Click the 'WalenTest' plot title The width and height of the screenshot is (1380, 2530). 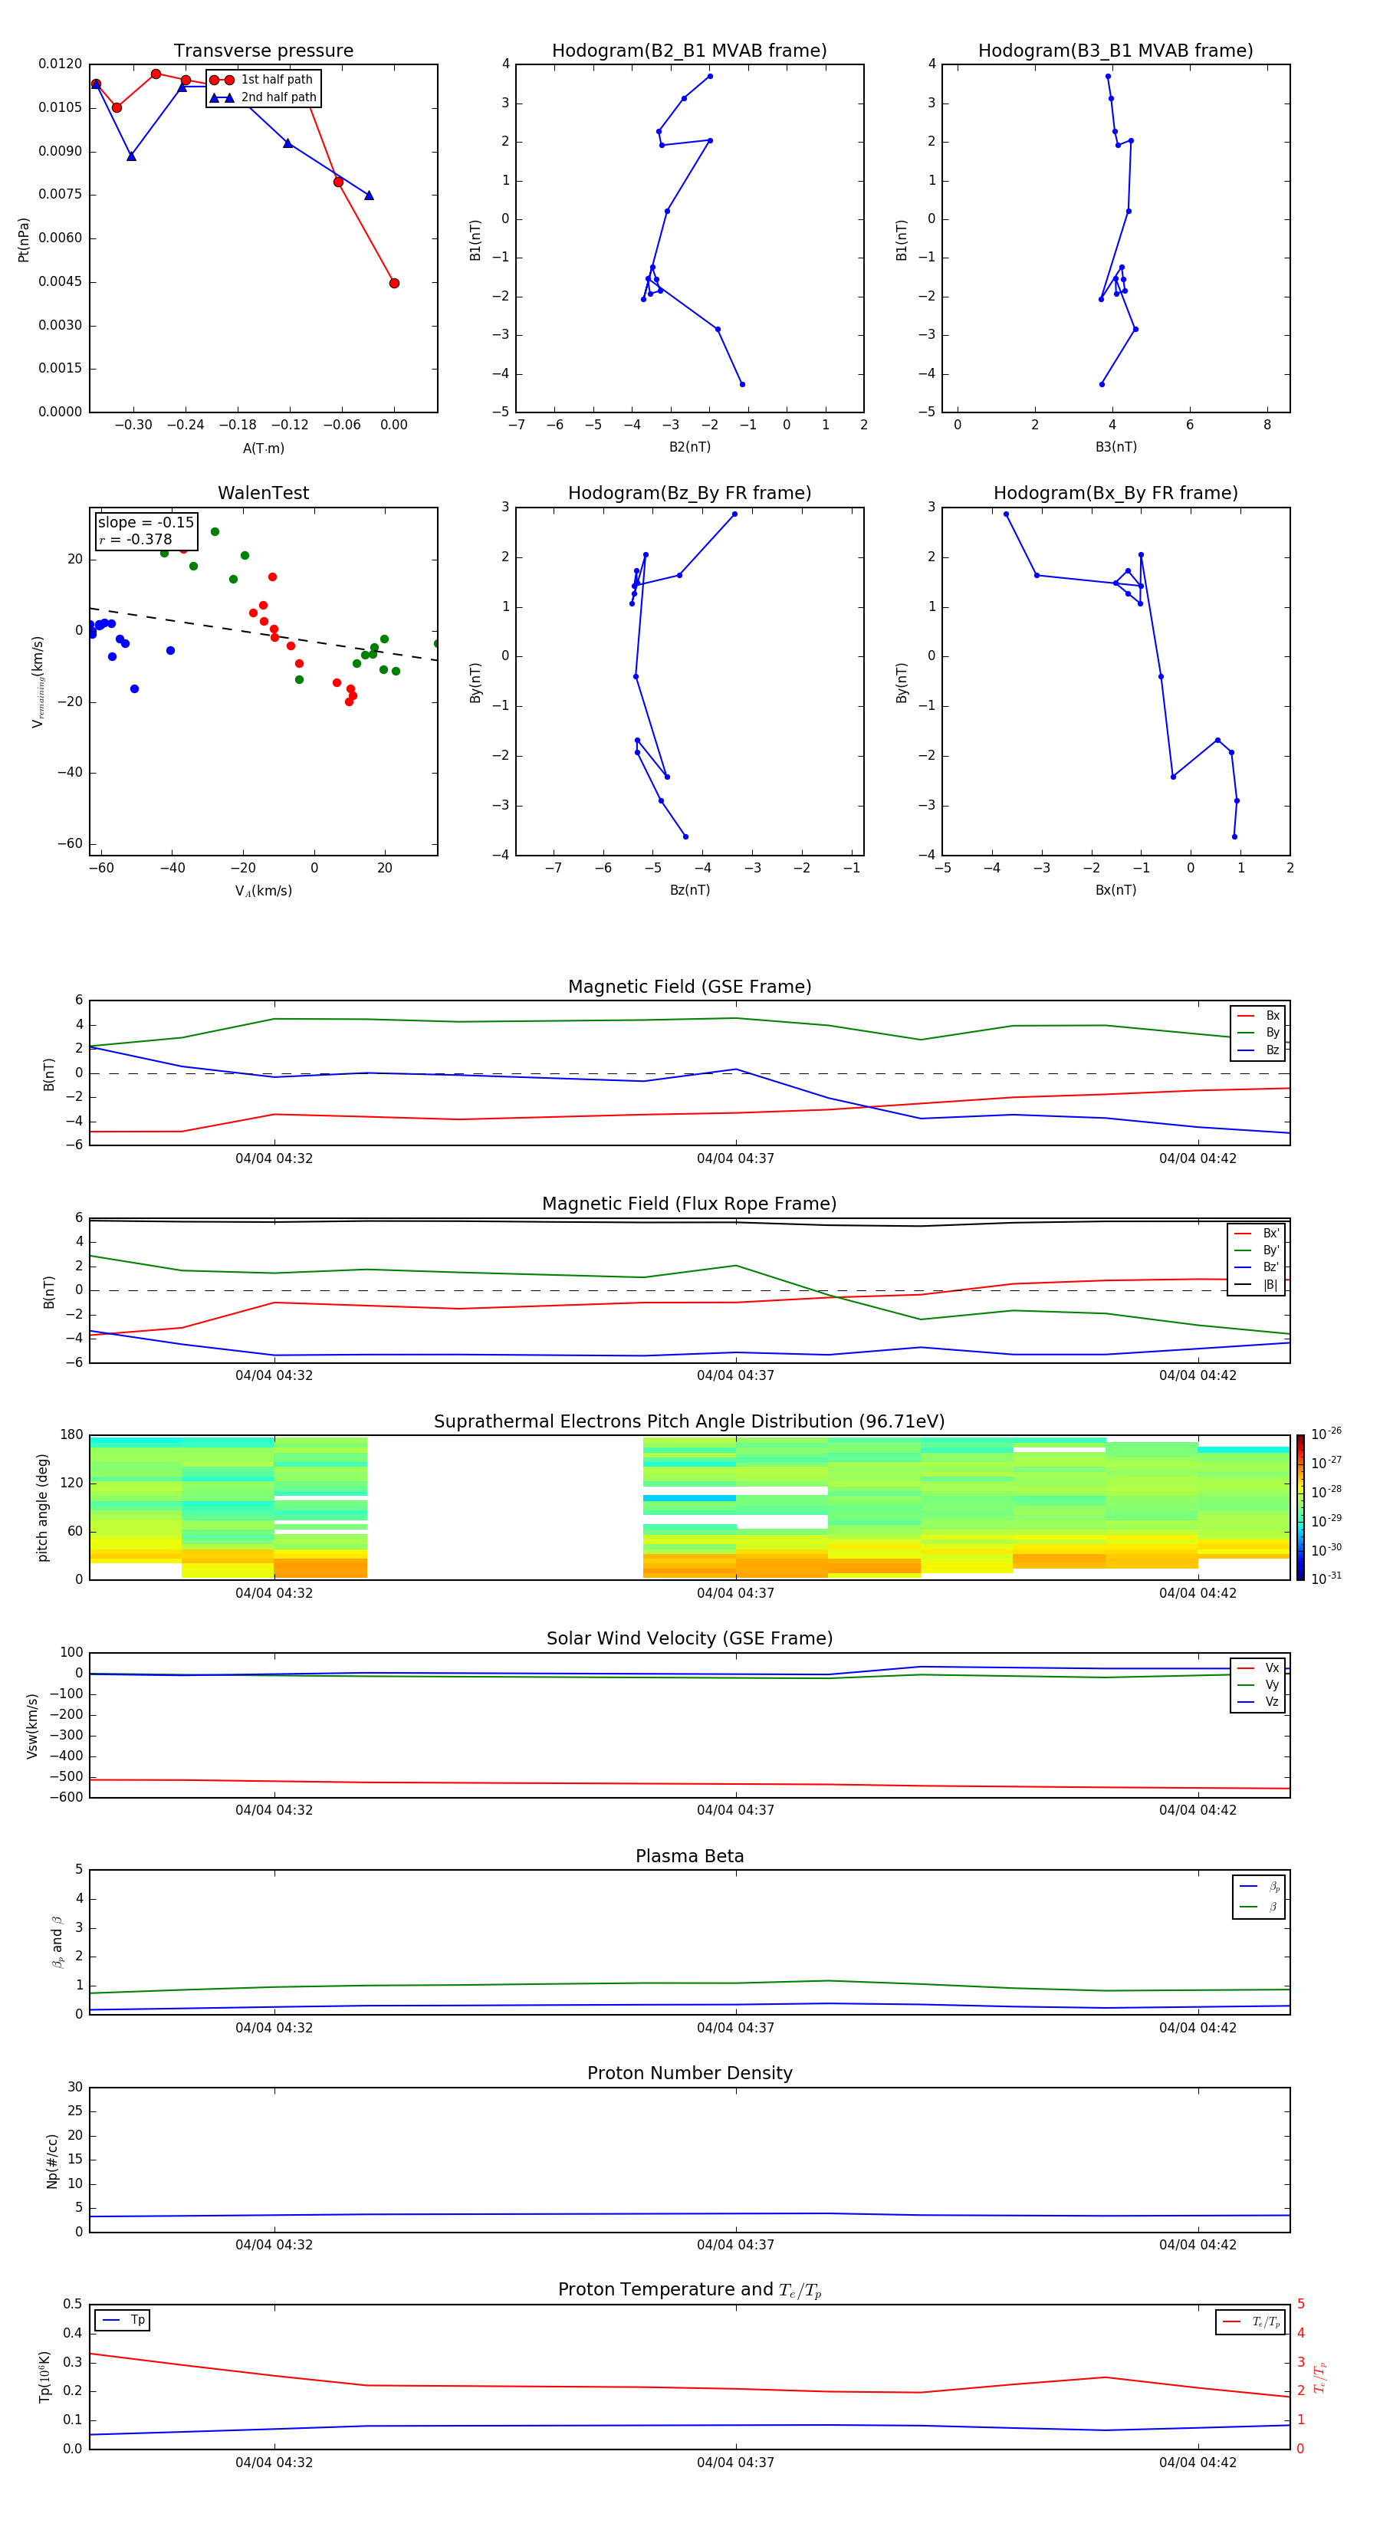click(263, 493)
